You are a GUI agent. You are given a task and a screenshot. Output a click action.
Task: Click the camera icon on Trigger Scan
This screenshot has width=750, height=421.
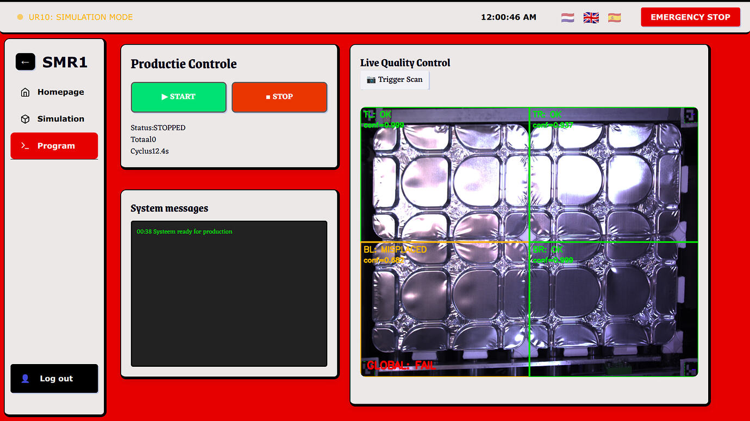tap(370, 79)
